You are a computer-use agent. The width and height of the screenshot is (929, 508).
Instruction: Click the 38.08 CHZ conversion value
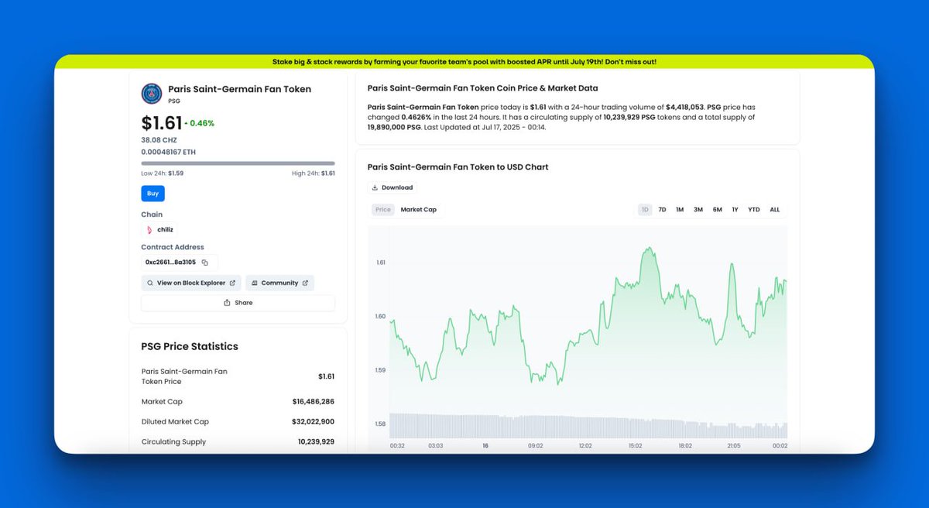(159, 140)
